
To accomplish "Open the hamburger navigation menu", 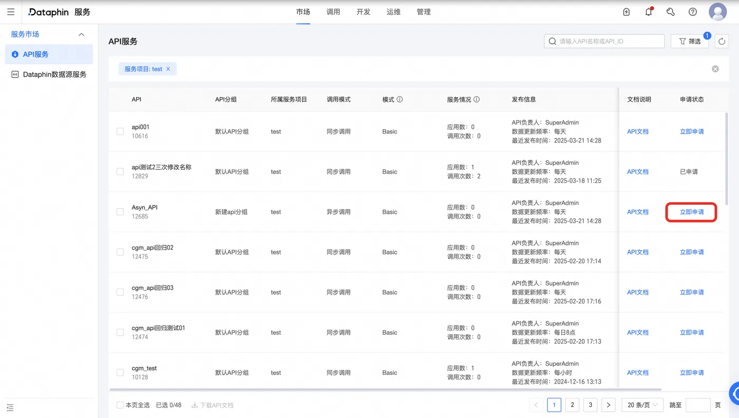I will click(11, 12).
